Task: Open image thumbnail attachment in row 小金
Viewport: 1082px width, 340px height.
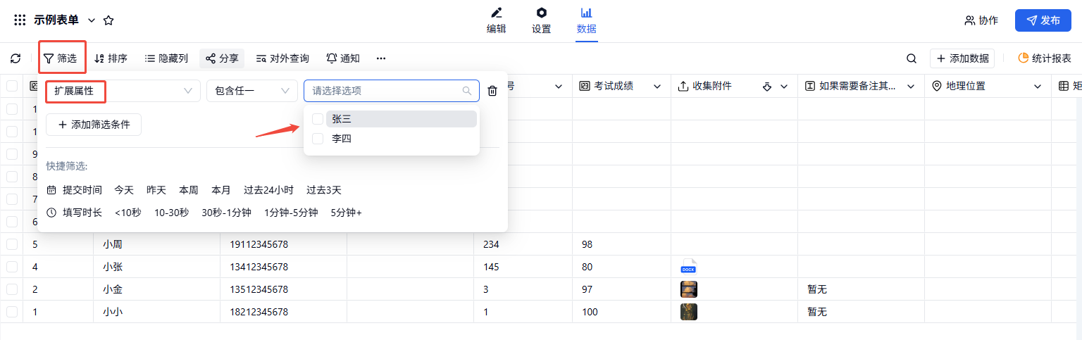Action: 688,289
